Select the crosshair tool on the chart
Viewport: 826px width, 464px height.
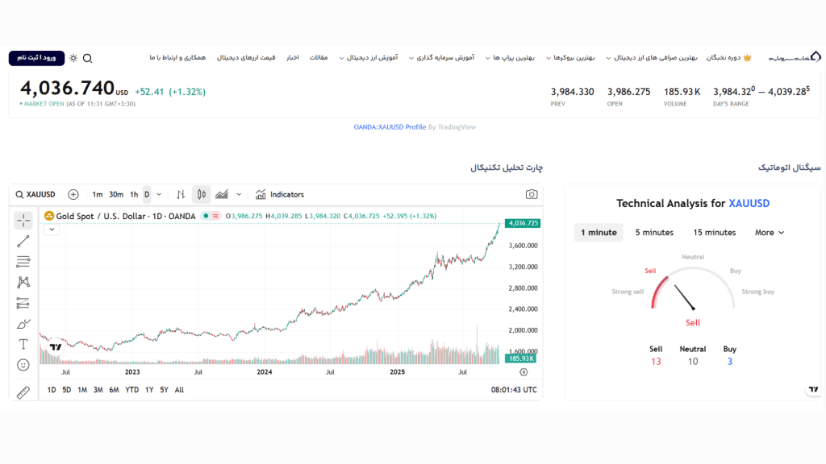coord(23,219)
